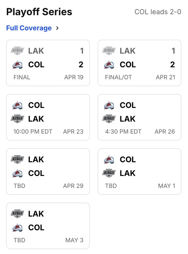The image size is (188, 254).
Task: Click the Playoff Series heading
Action: (39, 12)
